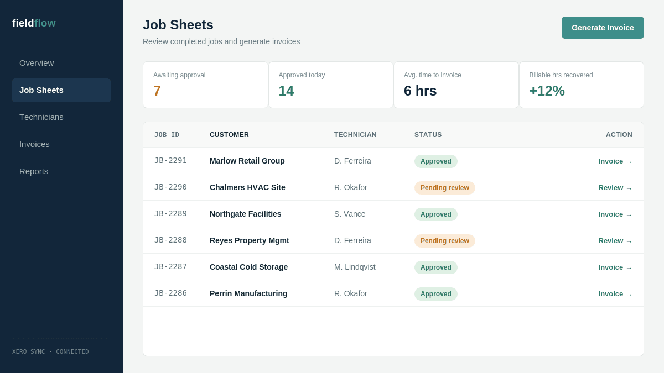Click the Job Sheets page heading
Image resolution: width=664 pixels, height=373 pixels.
click(178, 25)
